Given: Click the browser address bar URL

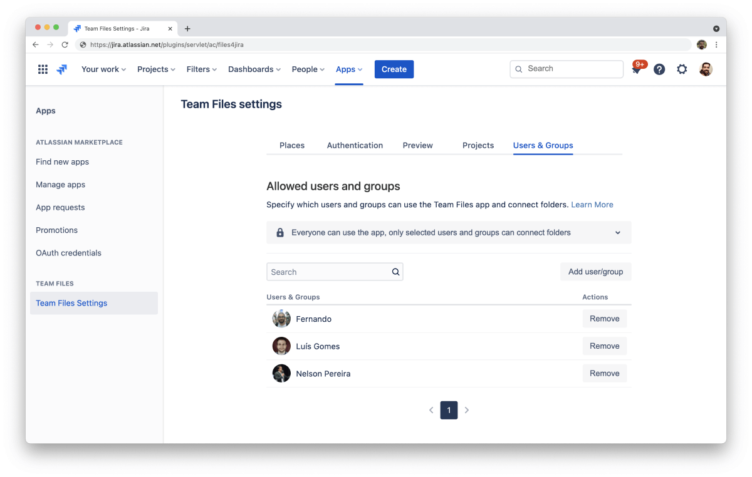Looking at the screenshot, I should (167, 45).
